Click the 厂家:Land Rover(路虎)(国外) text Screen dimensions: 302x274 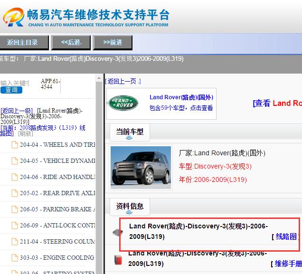click(x=222, y=153)
